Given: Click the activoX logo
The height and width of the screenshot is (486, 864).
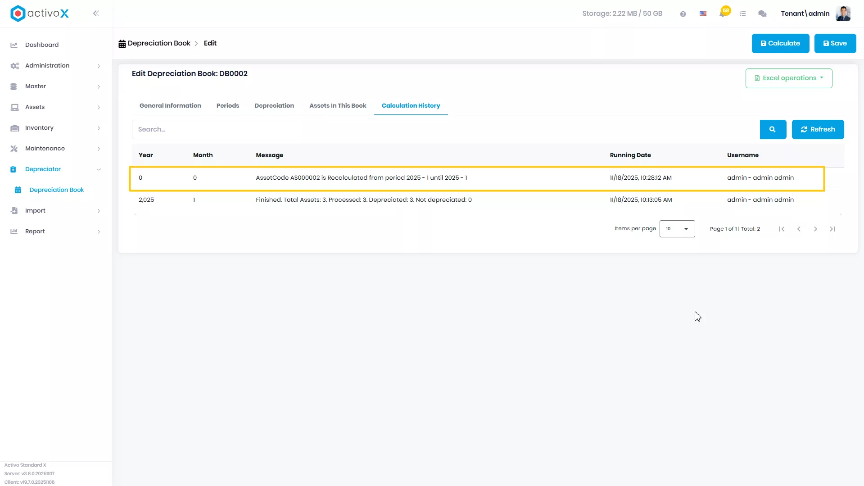Looking at the screenshot, I should point(40,14).
